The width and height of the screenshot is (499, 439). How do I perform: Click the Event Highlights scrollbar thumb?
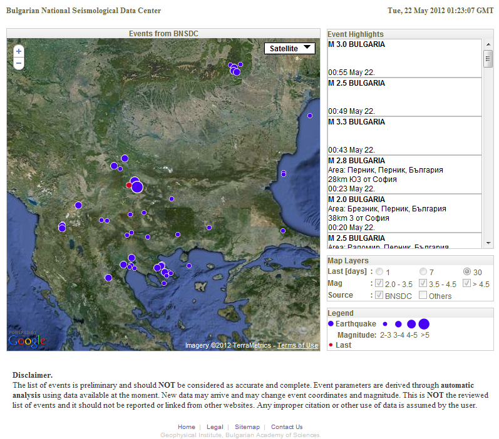tap(488, 59)
